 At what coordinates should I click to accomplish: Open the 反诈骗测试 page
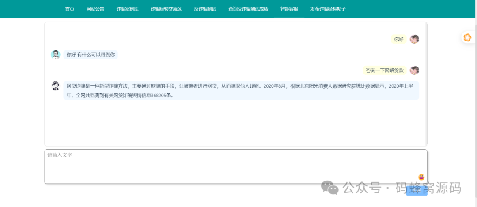point(205,9)
